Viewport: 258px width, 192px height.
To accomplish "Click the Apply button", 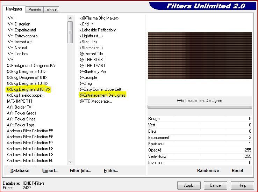I will pos(189,185).
